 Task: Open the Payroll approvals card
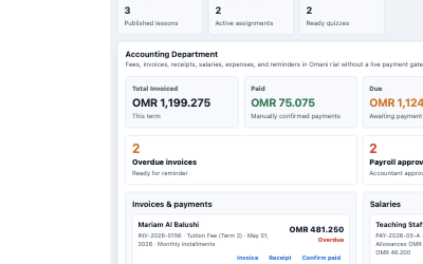point(393,160)
